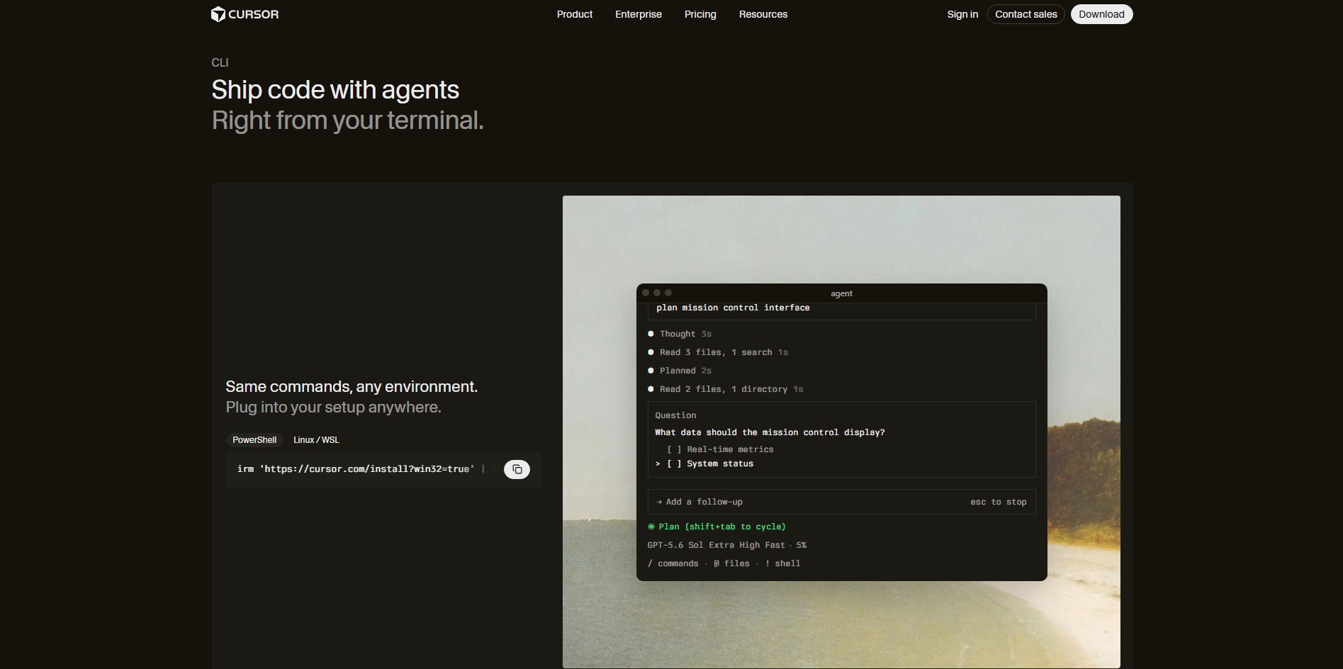Copy the install command to clipboard
This screenshot has width=1343, height=669.
[x=517, y=469]
